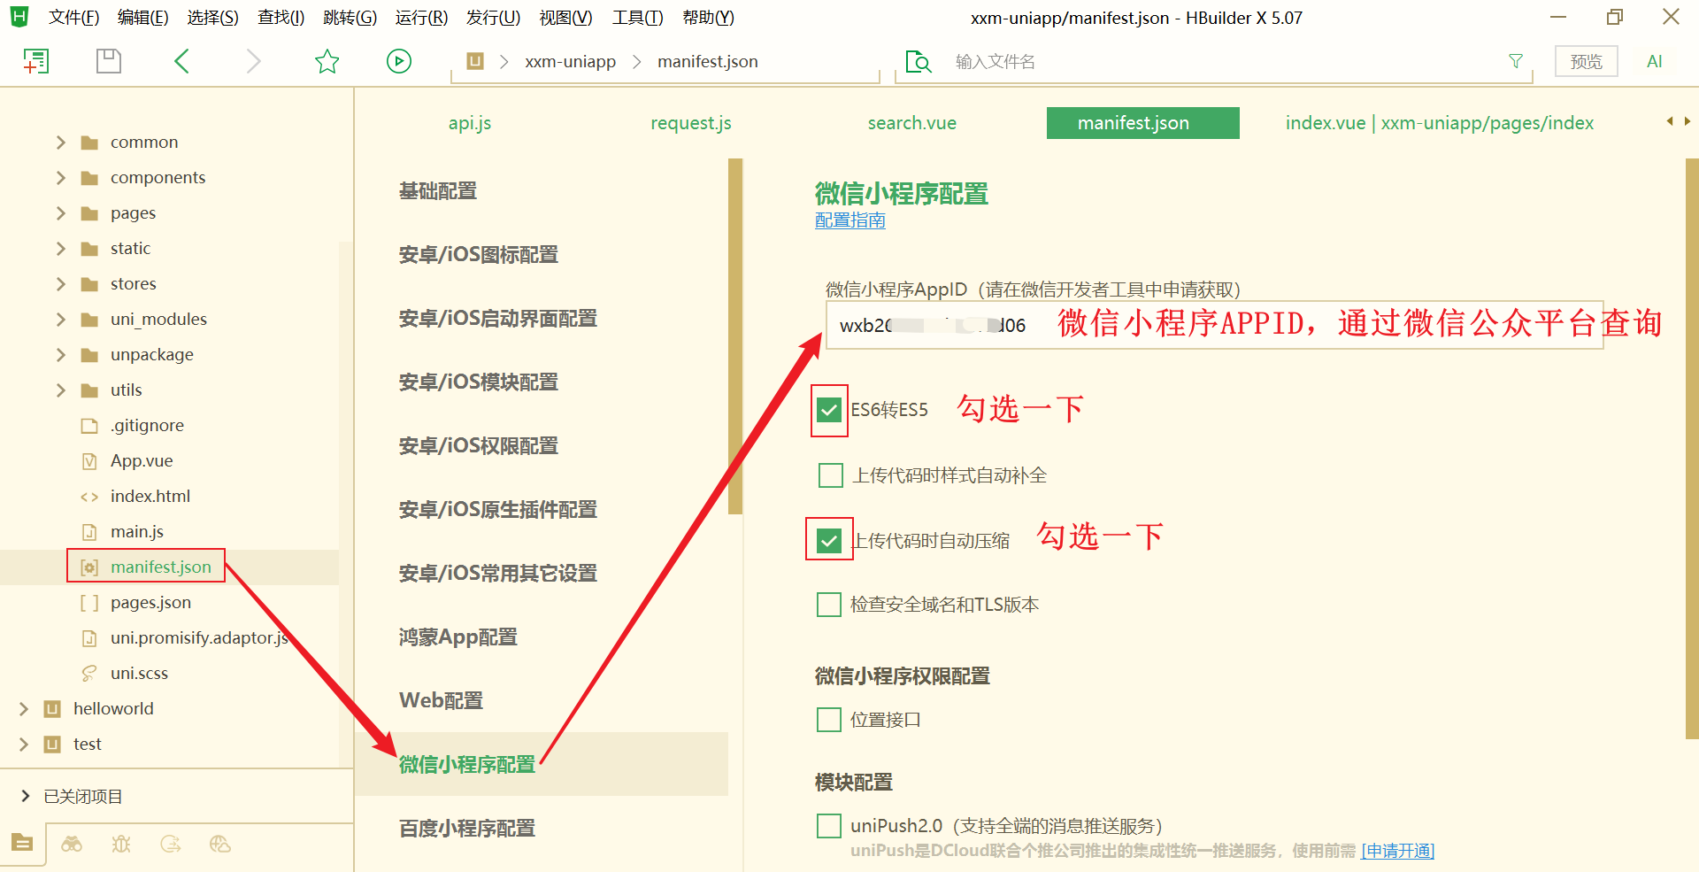Open the AI assistant button
1699x872 pixels.
tap(1655, 61)
